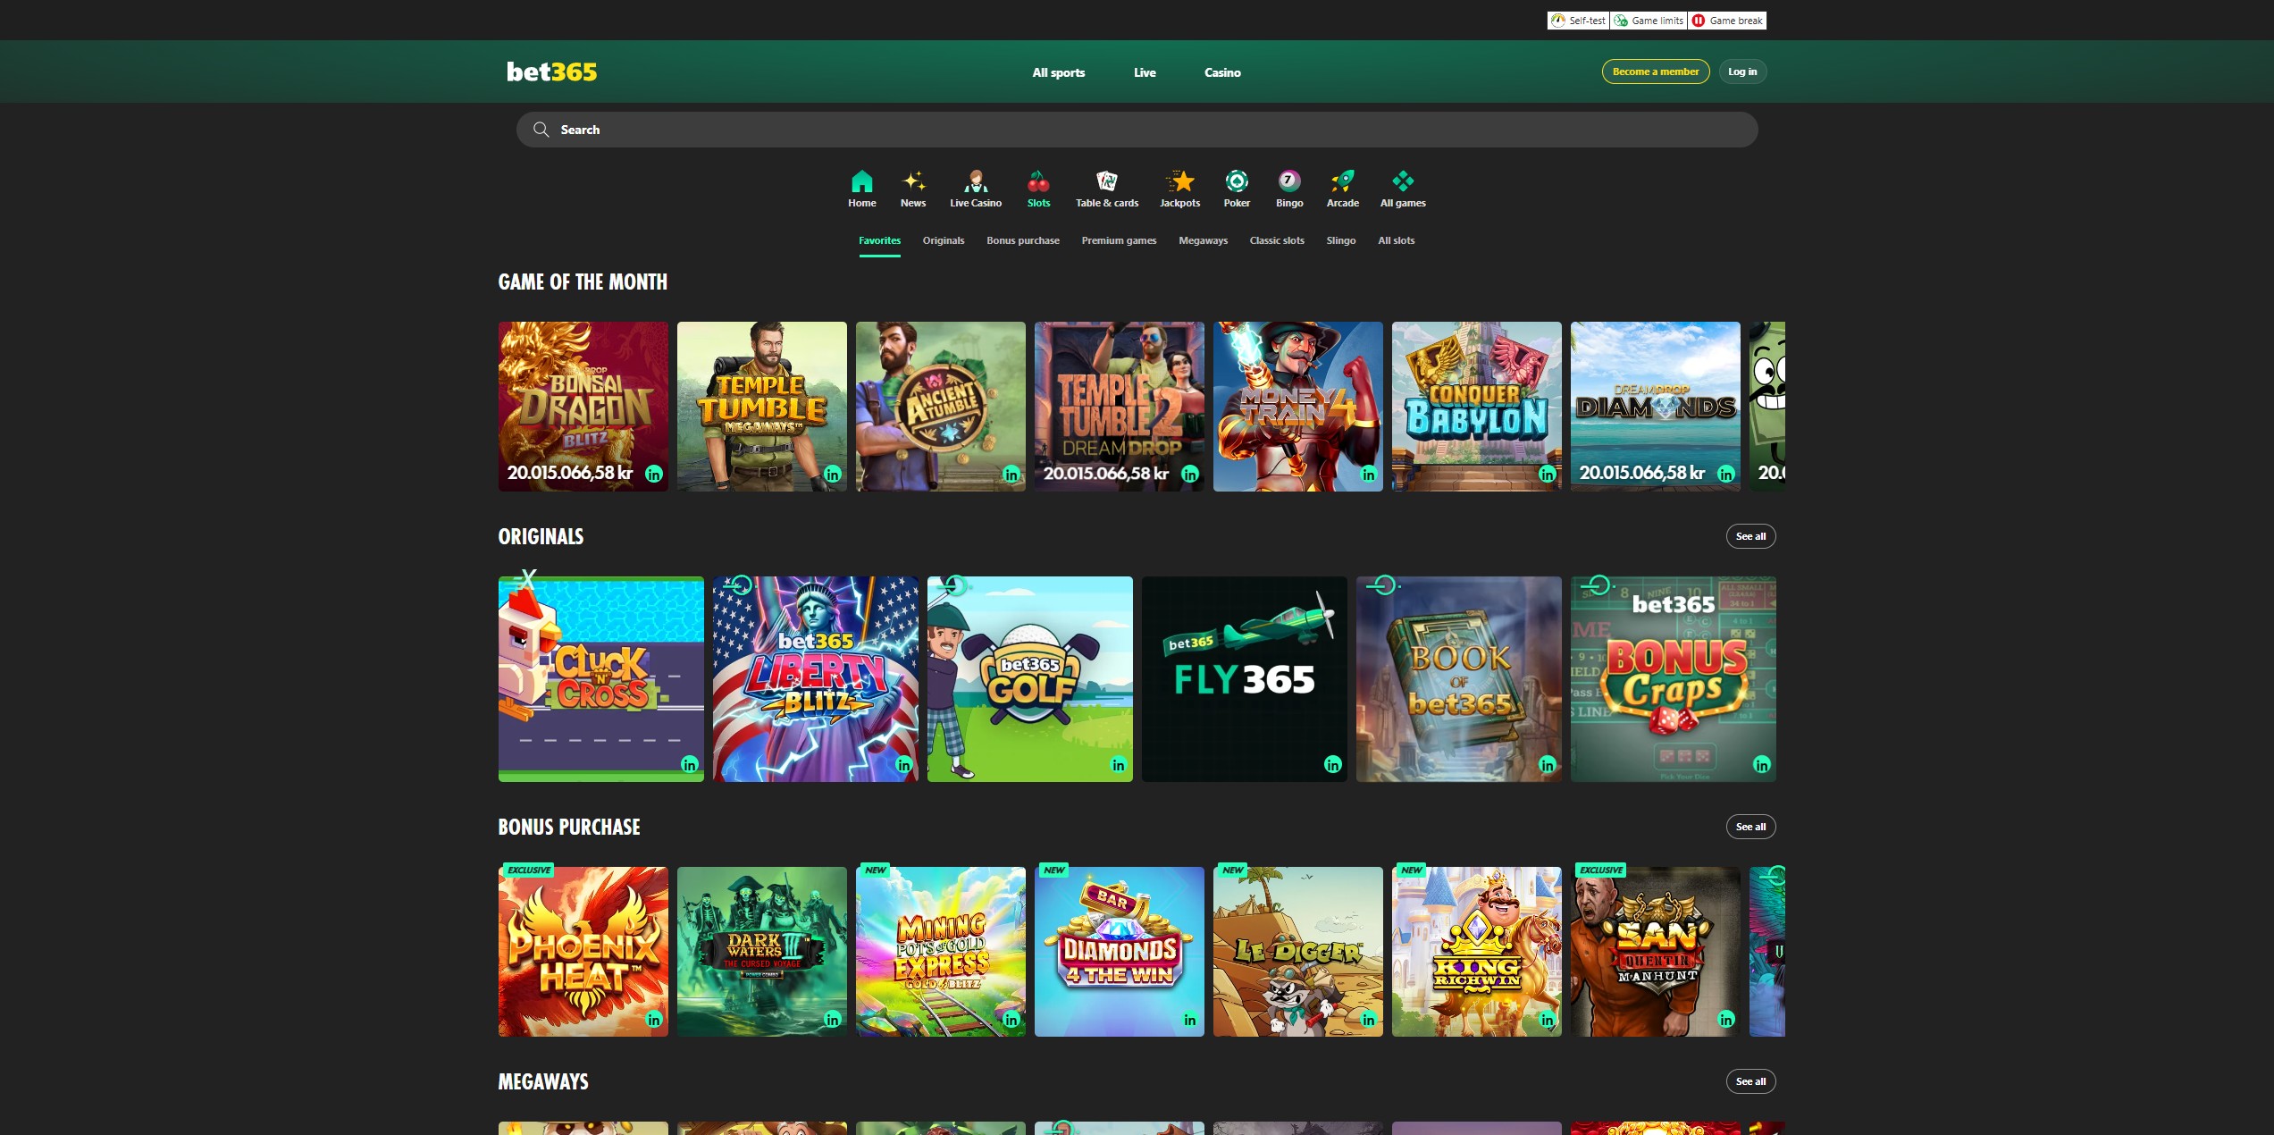The image size is (2274, 1135).
Task: Click the bet365 logo
Action: [x=551, y=71]
